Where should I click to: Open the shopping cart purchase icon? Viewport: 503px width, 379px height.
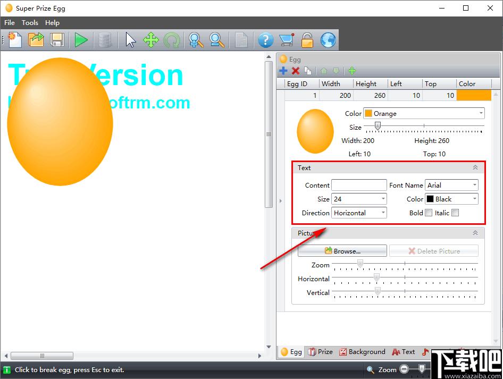click(287, 40)
